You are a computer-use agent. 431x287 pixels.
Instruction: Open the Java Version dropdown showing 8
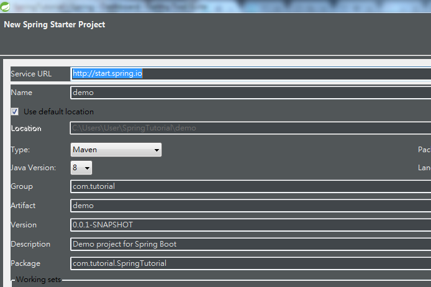[81, 168]
